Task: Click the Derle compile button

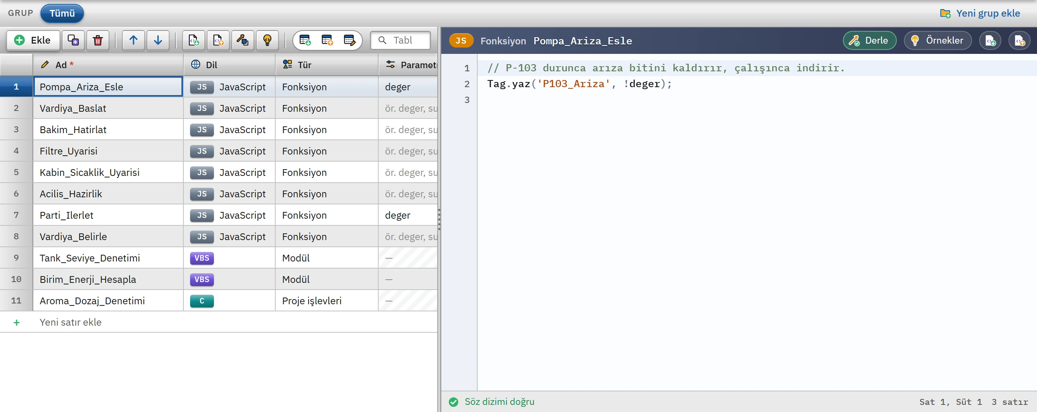Action: tap(869, 41)
